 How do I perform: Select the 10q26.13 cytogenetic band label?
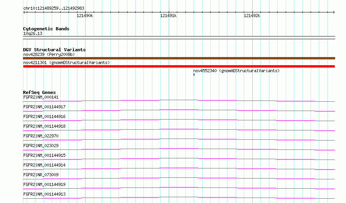click(33, 33)
